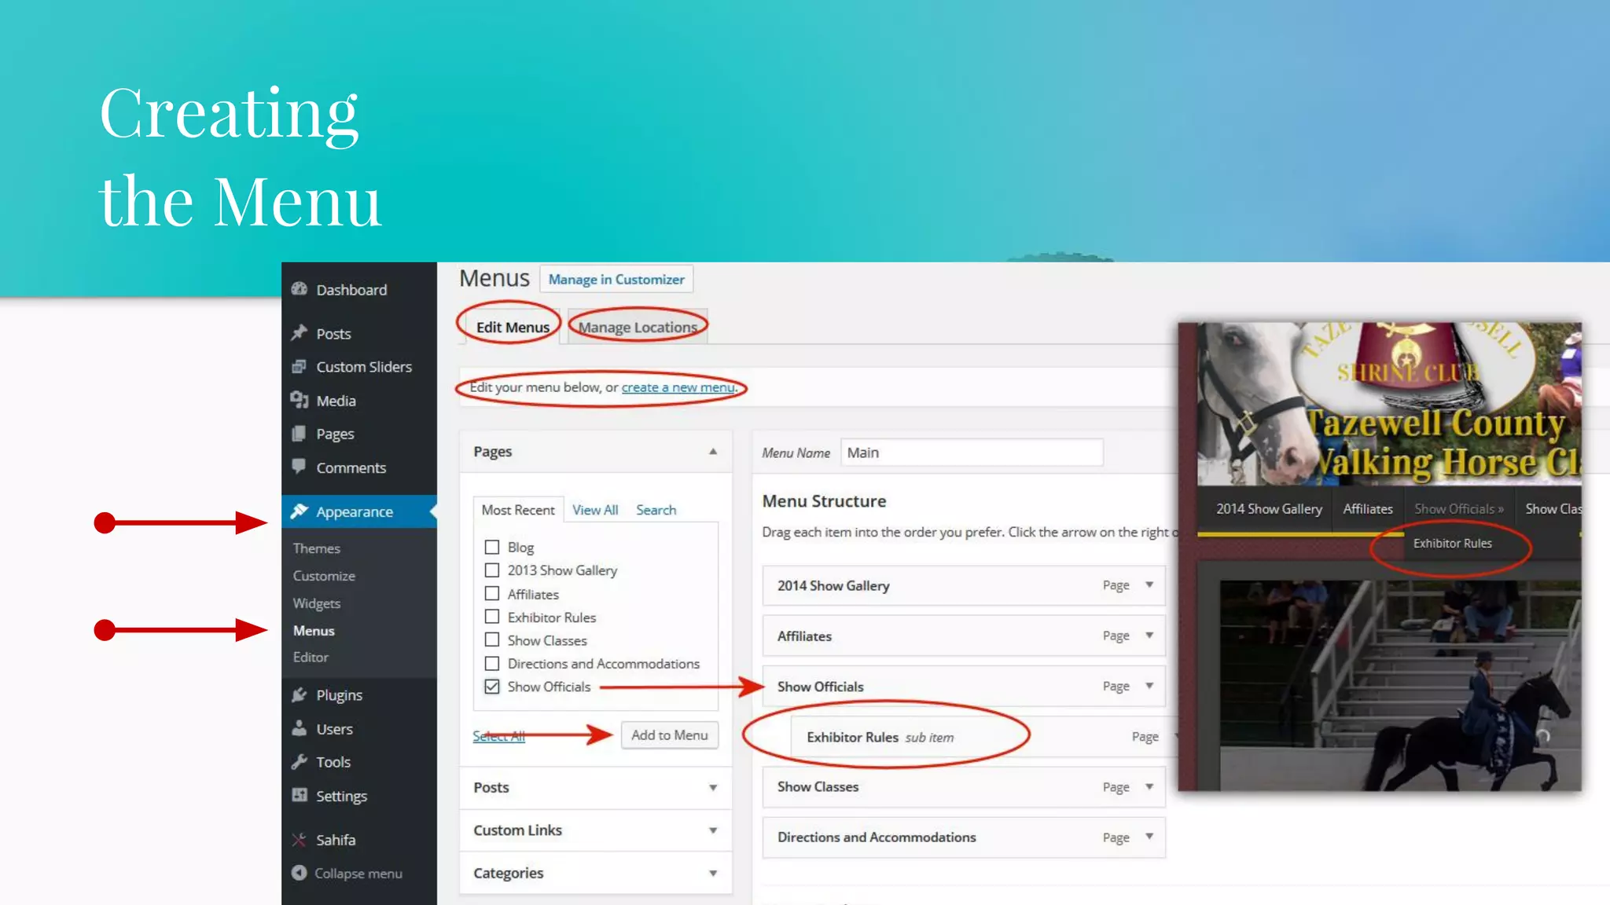The image size is (1610, 905).
Task: Expand the Categories panel arrow
Action: [712, 873]
